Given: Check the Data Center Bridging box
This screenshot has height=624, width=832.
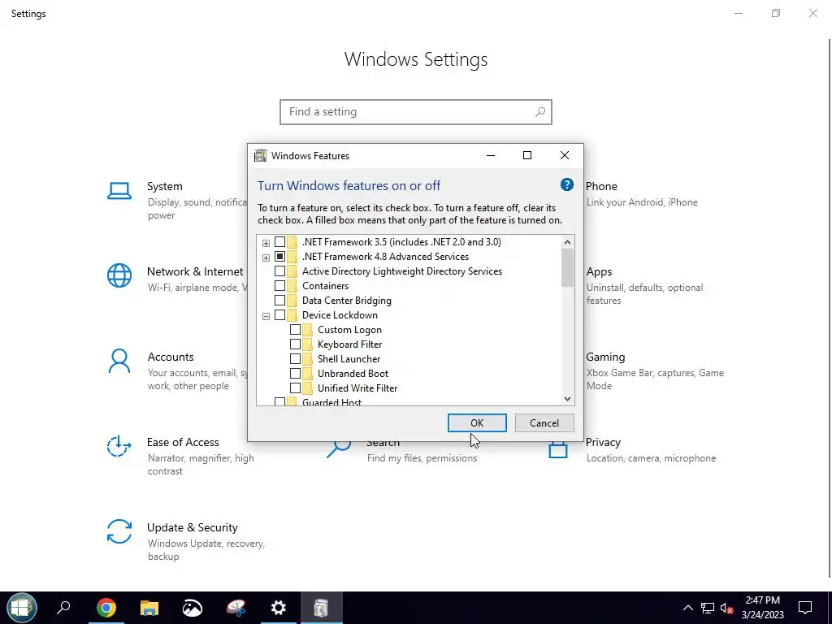Looking at the screenshot, I should point(279,301).
